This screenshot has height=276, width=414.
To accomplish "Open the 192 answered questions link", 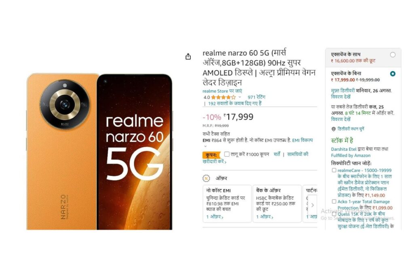I will 235,103.
